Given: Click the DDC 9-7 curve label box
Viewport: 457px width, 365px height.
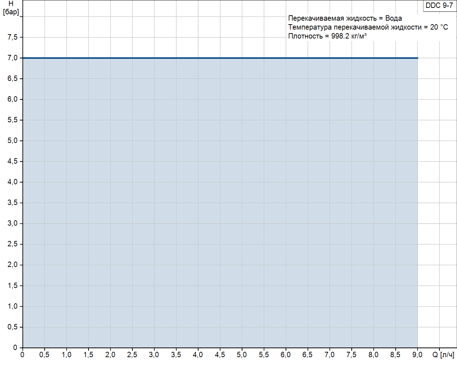Looking at the screenshot, I should coord(439,6).
